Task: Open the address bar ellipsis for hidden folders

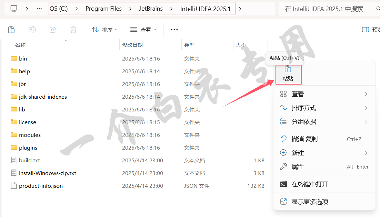Action: pyautogui.click(x=39, y=9)
